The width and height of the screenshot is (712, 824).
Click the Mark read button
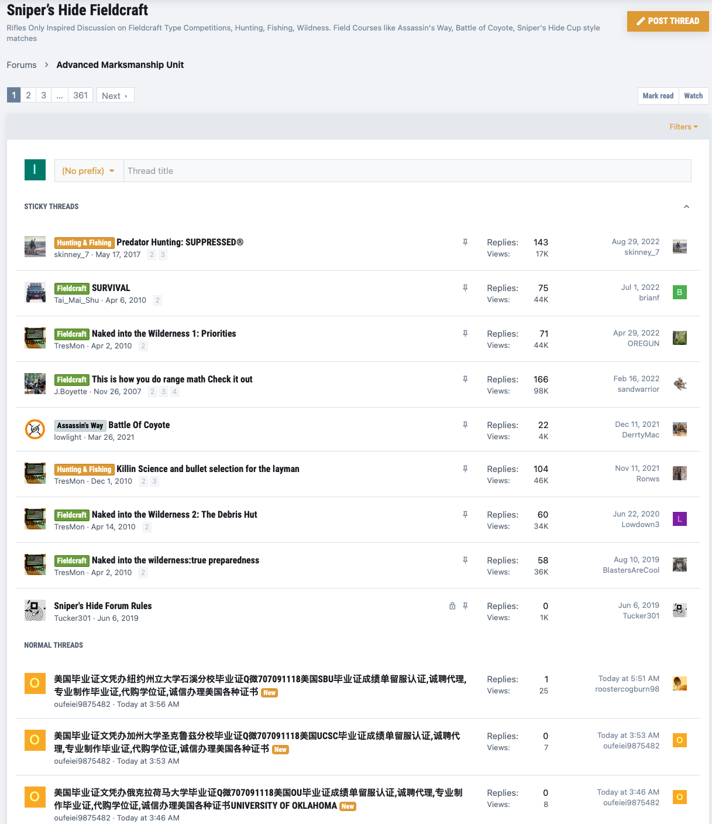[x=658, y=96]
